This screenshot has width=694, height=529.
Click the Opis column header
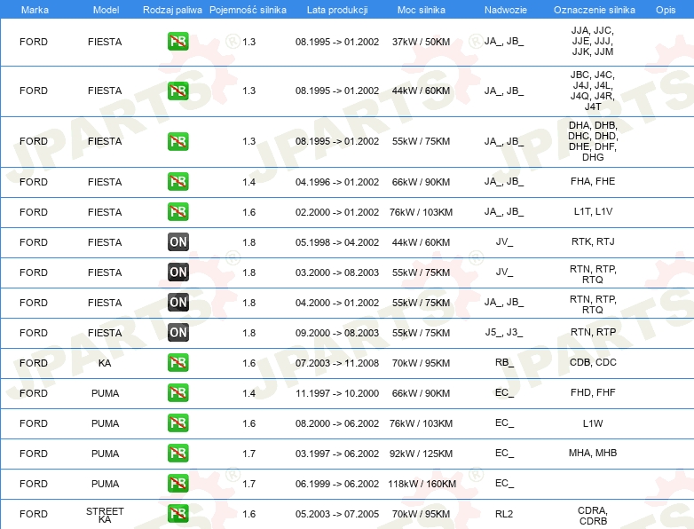point(666,10)
